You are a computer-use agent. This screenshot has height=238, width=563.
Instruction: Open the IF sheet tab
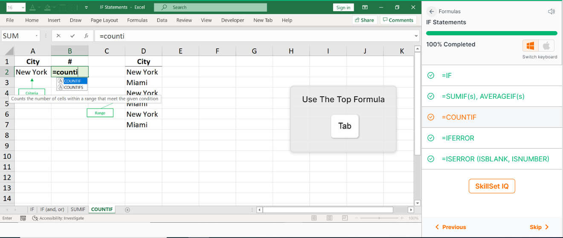tap(32, 209)
